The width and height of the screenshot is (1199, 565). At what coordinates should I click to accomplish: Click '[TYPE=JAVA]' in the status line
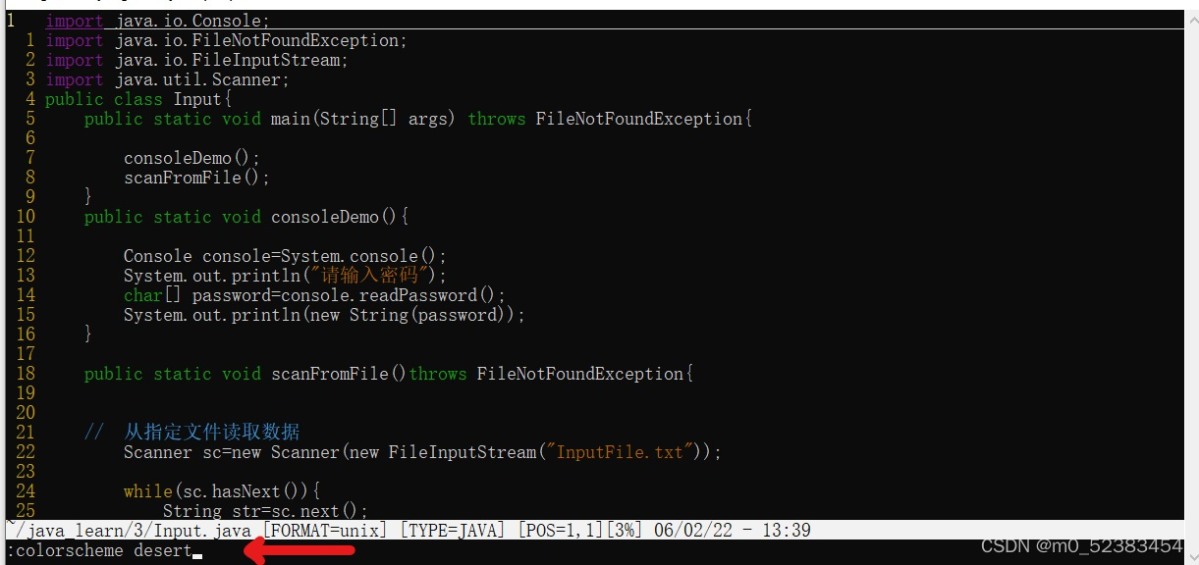coord(453,531)
